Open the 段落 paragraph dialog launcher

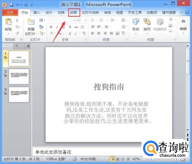click(127, 39)
